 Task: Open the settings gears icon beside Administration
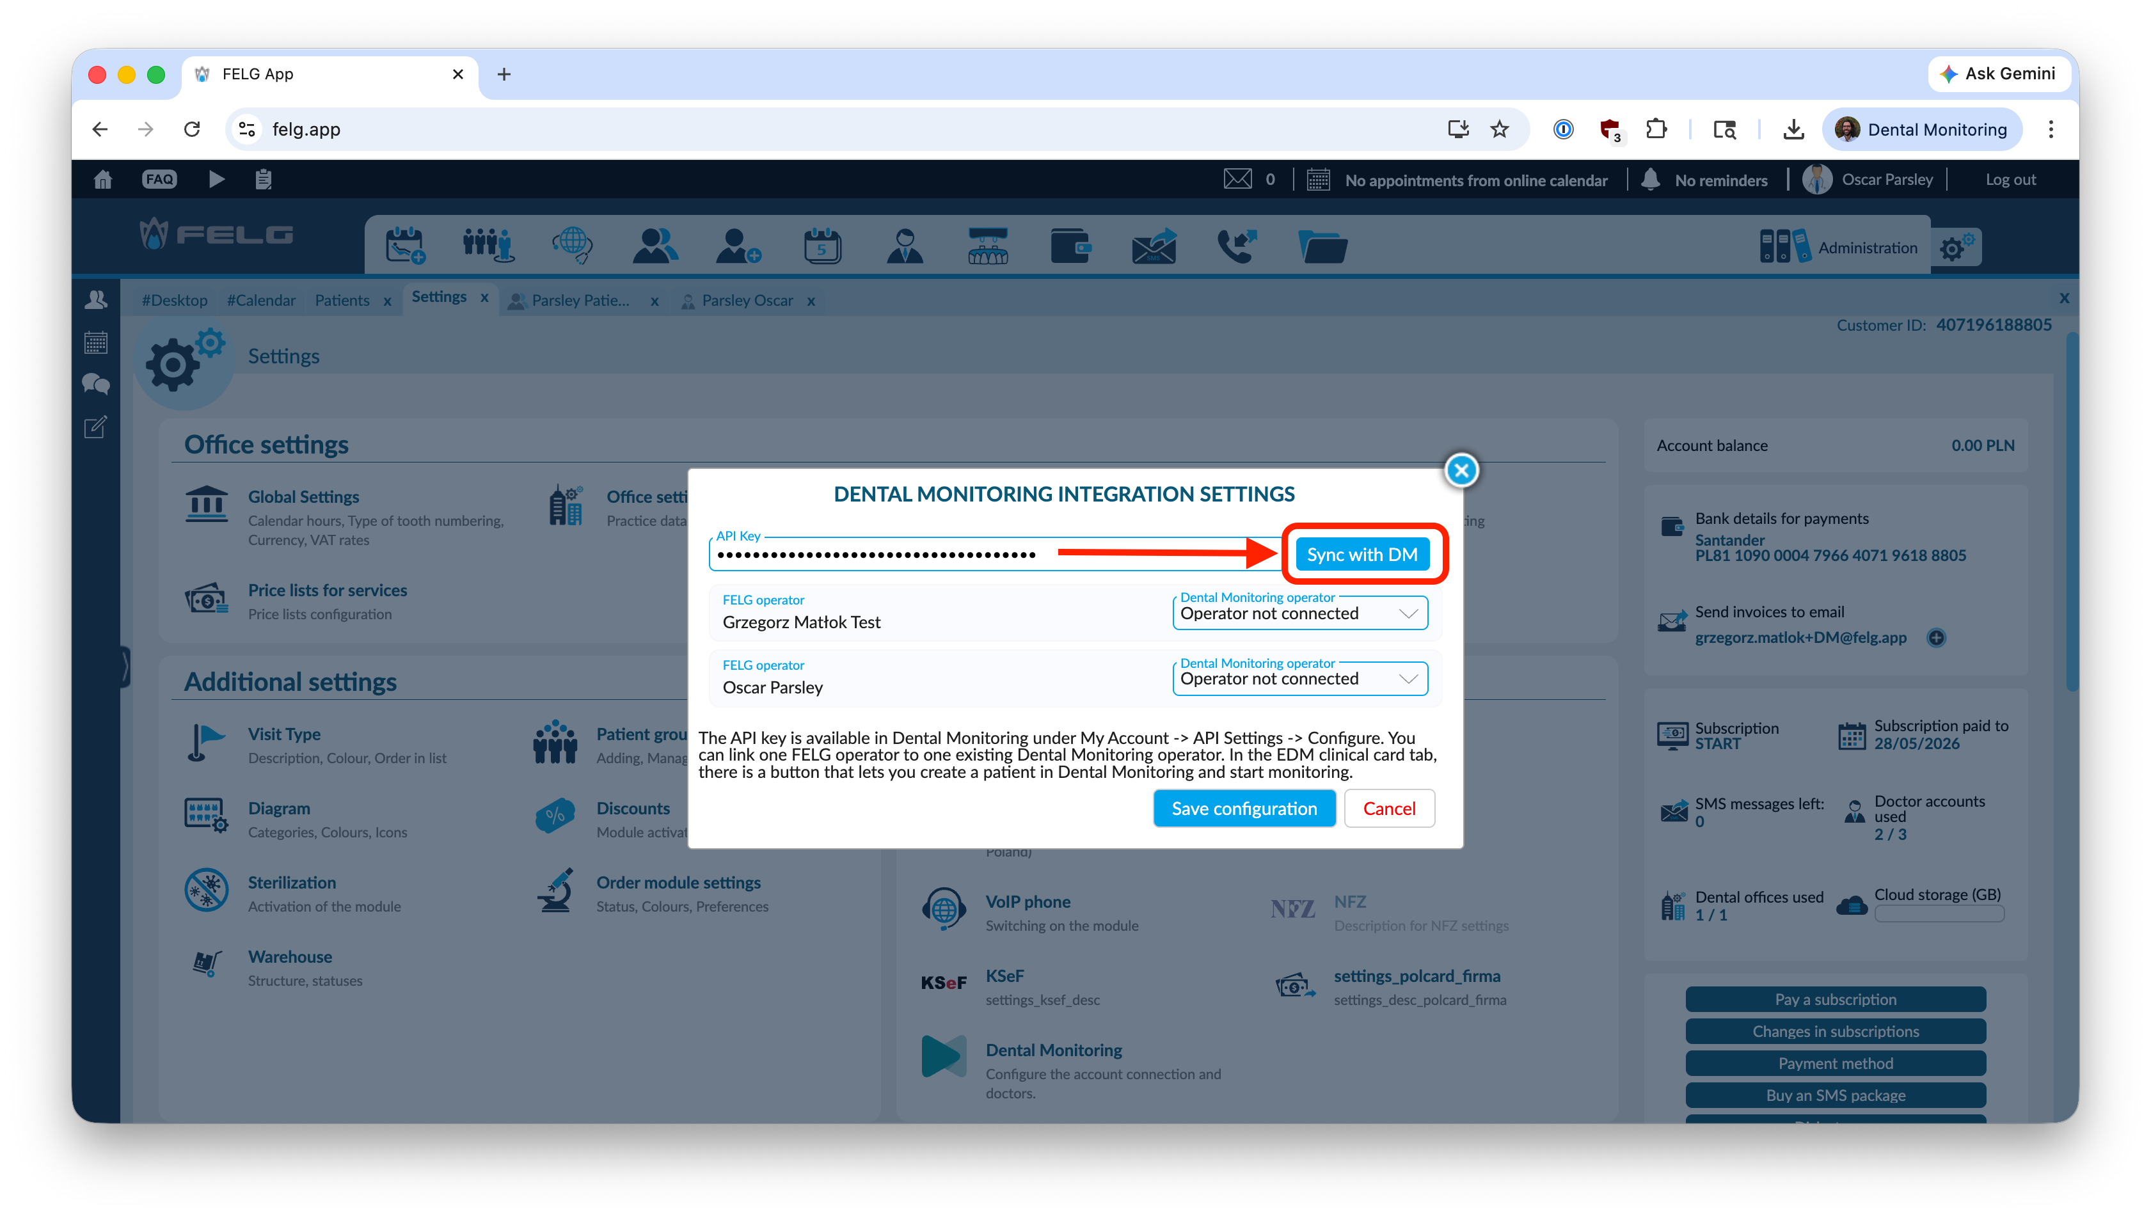pos(1957,247)
